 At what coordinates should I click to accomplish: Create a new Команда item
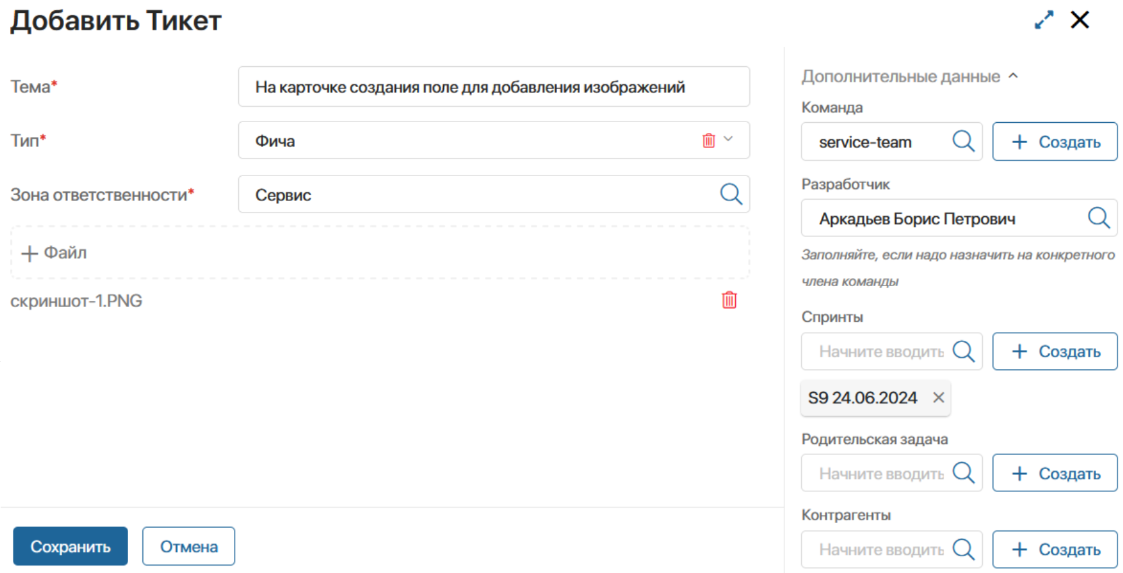pyautogui.click(x=1055, y=142)
